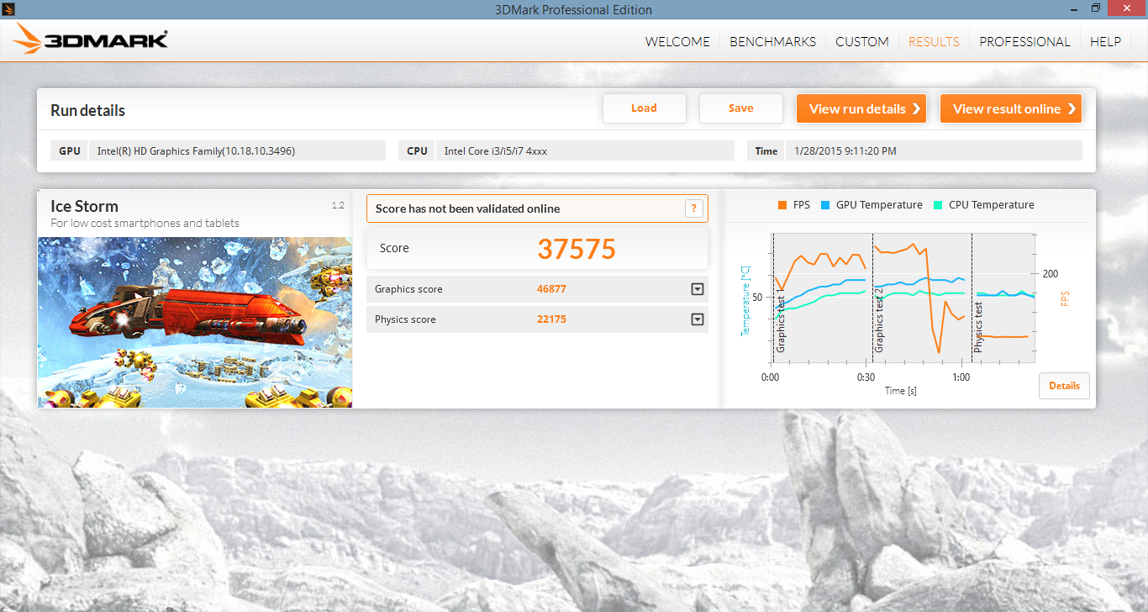Click the Ice Storm version number 1.2
Screen dimensions: 1148x612
[338, 205]
